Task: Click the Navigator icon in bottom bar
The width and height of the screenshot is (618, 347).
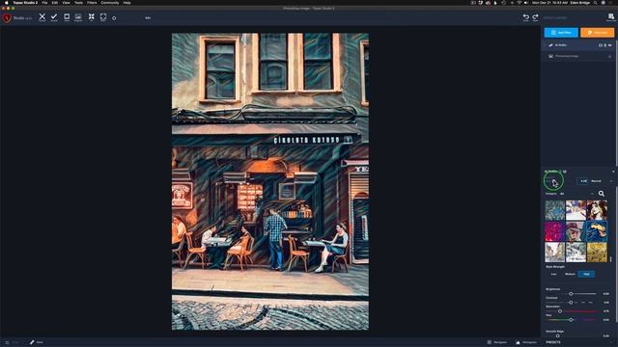Action: click(490, 342)
